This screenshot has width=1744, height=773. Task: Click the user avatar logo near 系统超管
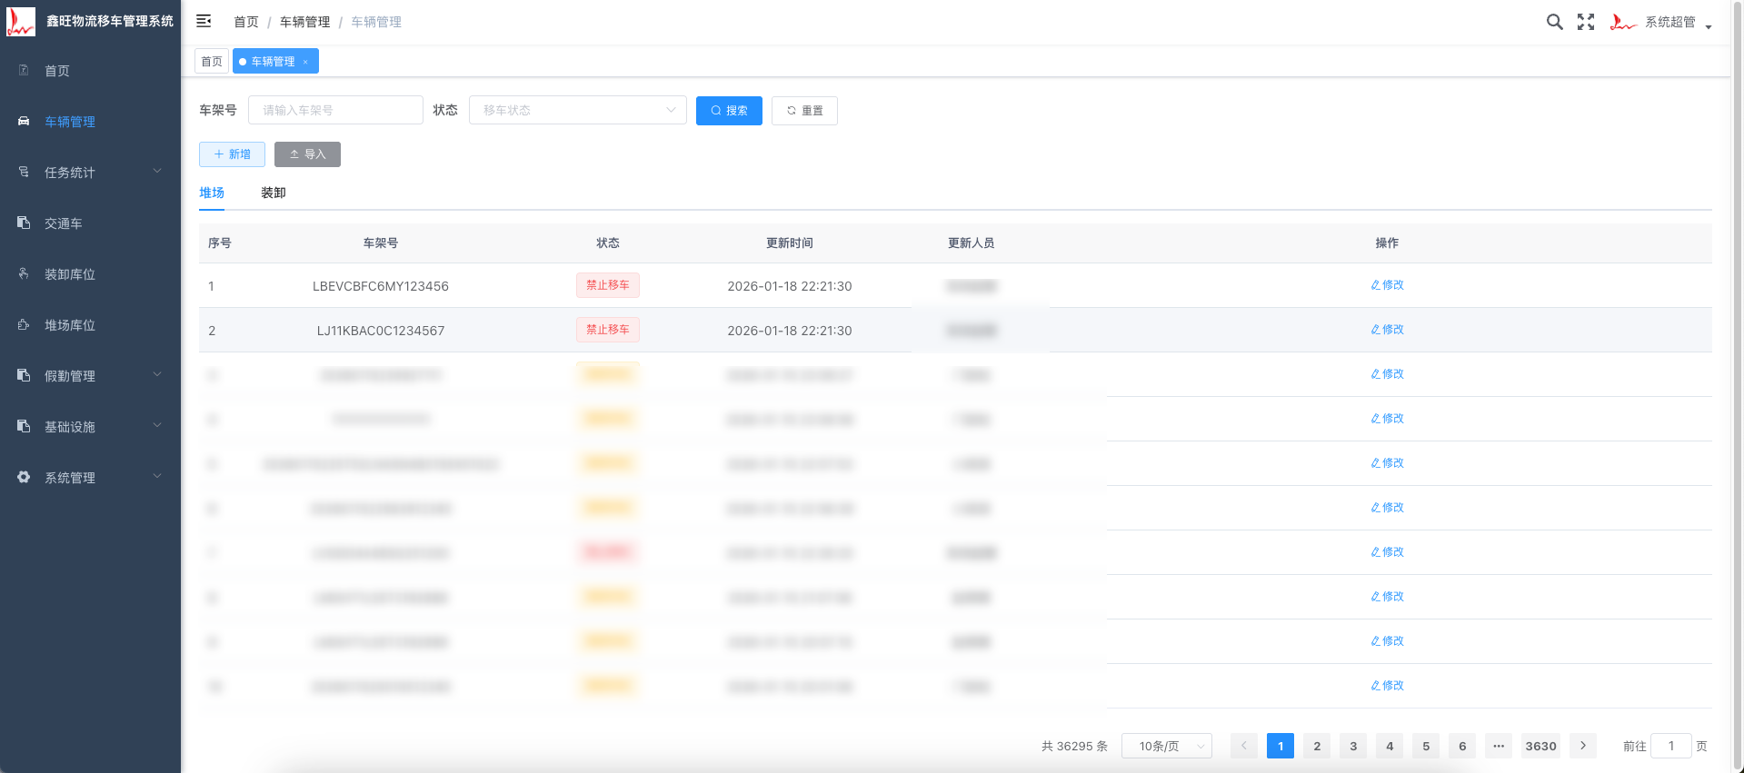(x=1623, y=22)
